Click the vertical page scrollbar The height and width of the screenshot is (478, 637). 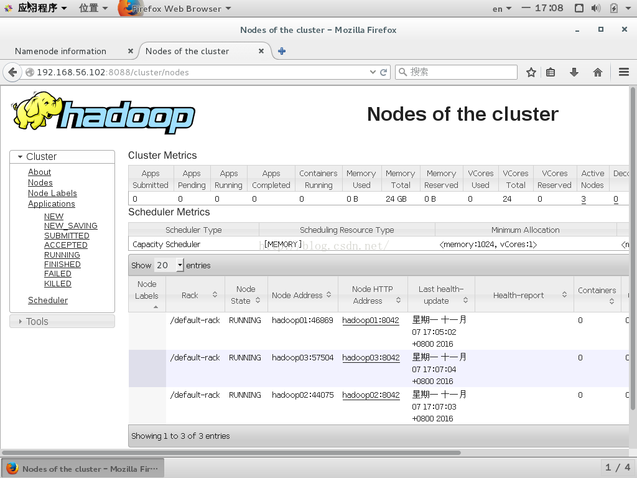pos(633,249)
